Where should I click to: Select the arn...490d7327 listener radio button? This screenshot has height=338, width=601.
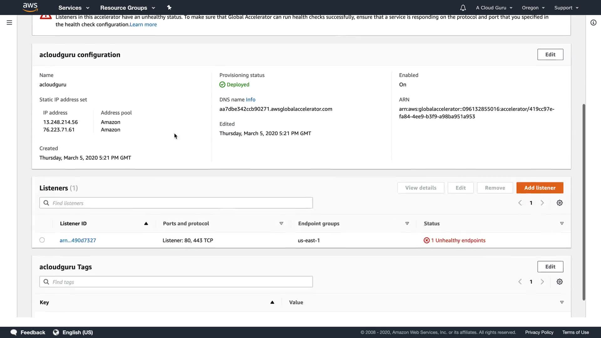coord(42,240)
